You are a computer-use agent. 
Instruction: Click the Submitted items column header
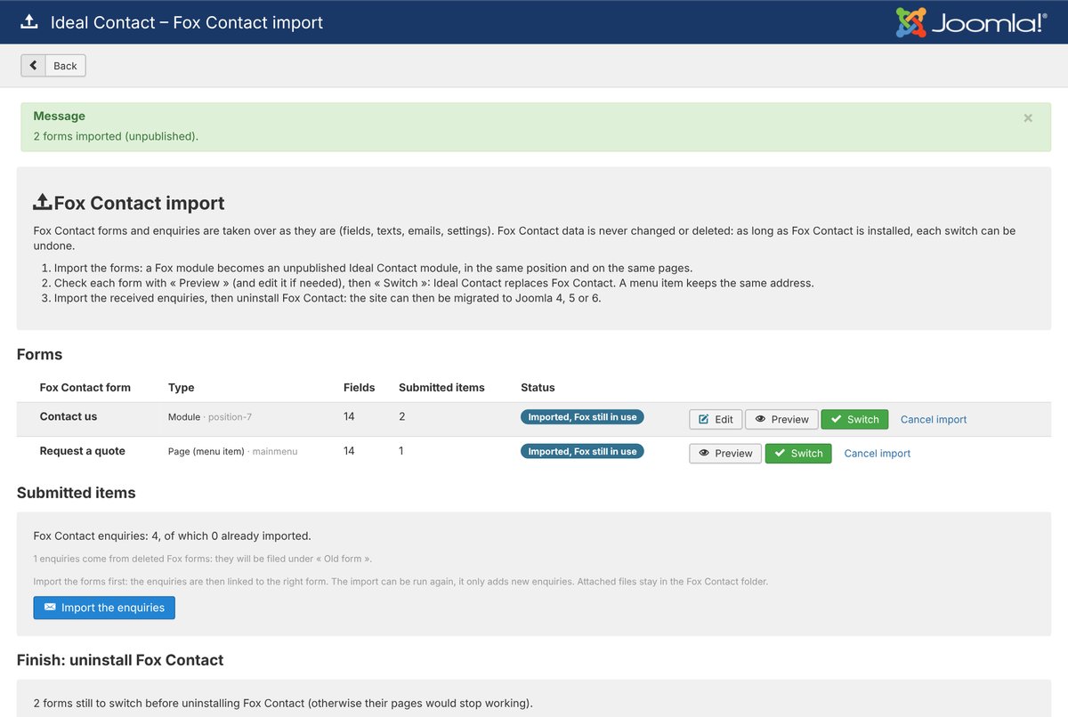pyautogui.click(x=441, y=387)
